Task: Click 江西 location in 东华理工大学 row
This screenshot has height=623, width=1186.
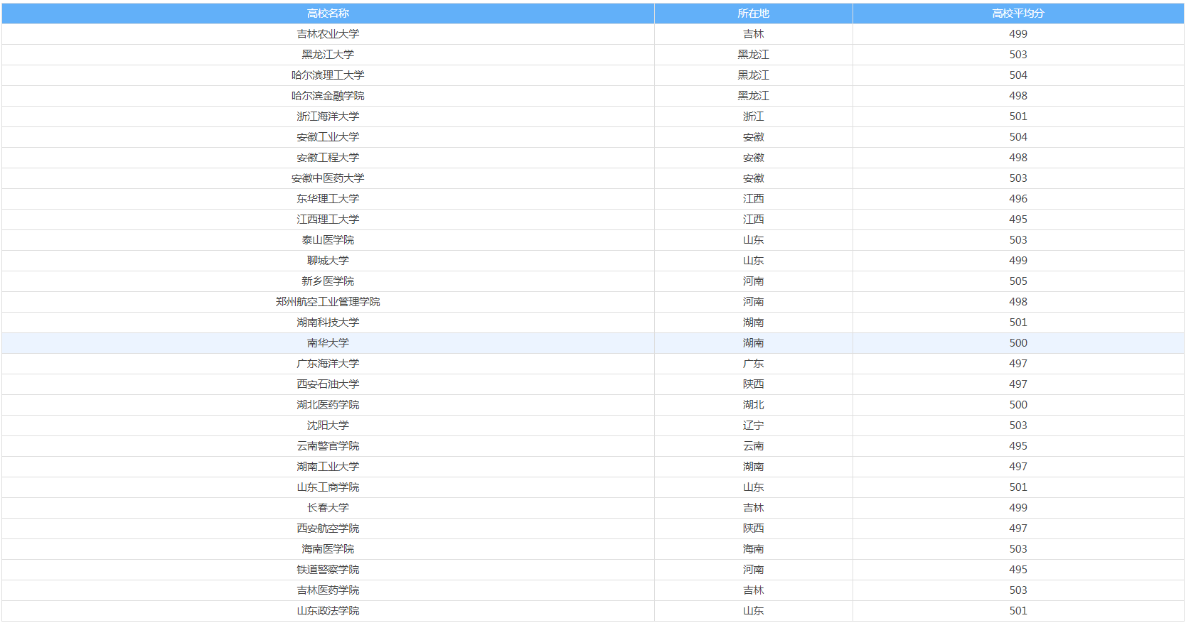Action: click(754, 199)
